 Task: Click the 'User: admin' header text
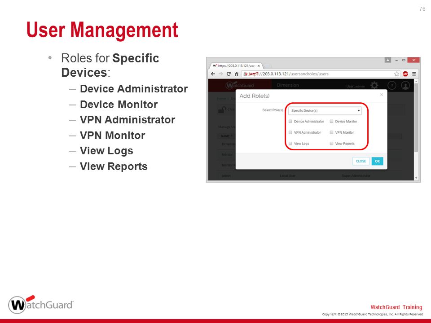[356, 86]
